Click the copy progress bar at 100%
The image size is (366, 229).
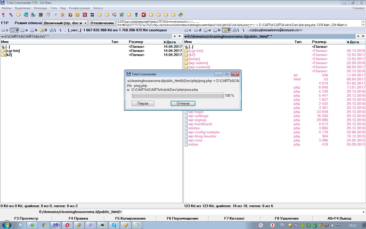(x=178, y=95)
